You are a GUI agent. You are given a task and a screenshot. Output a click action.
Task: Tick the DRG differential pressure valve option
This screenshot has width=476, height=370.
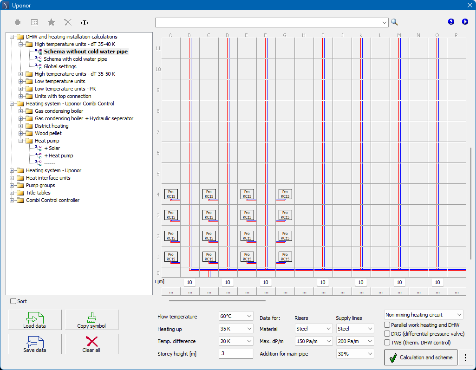[387, 334]
